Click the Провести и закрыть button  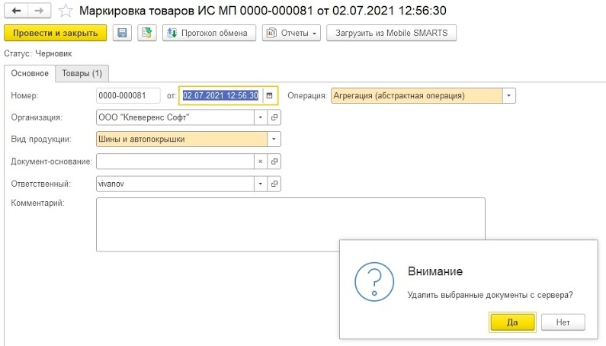56,33
